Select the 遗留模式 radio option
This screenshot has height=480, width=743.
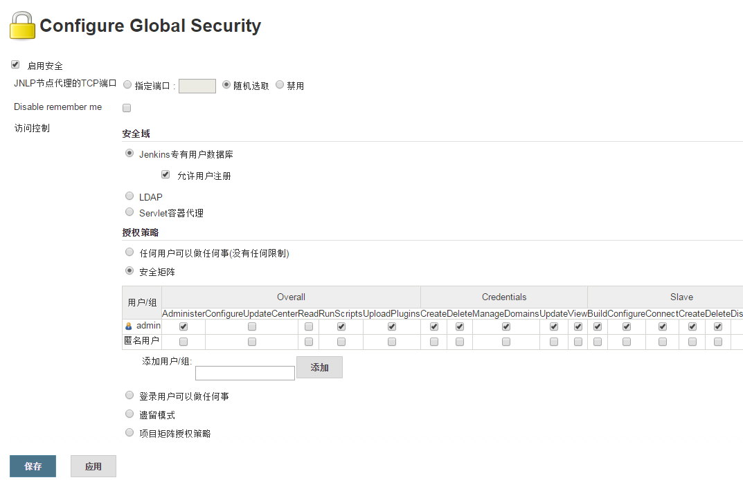pyautogui.click(x=129, y=414)
